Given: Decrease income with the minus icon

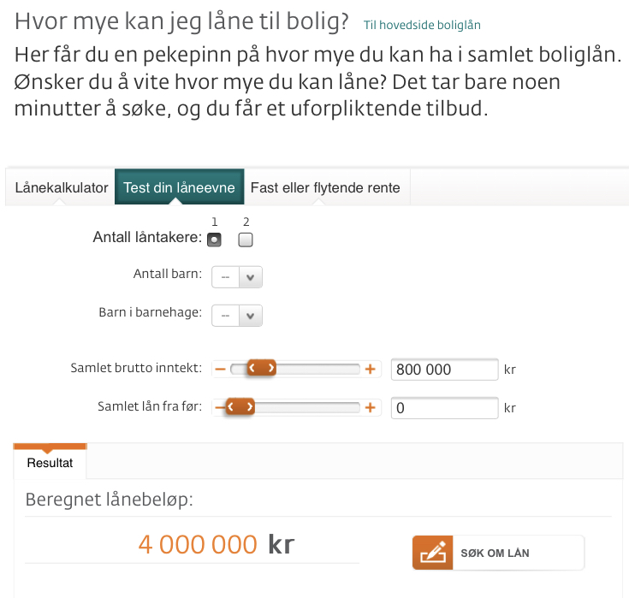Looking at the screenshot, I should pyautogui.click(x=220, y=369).
